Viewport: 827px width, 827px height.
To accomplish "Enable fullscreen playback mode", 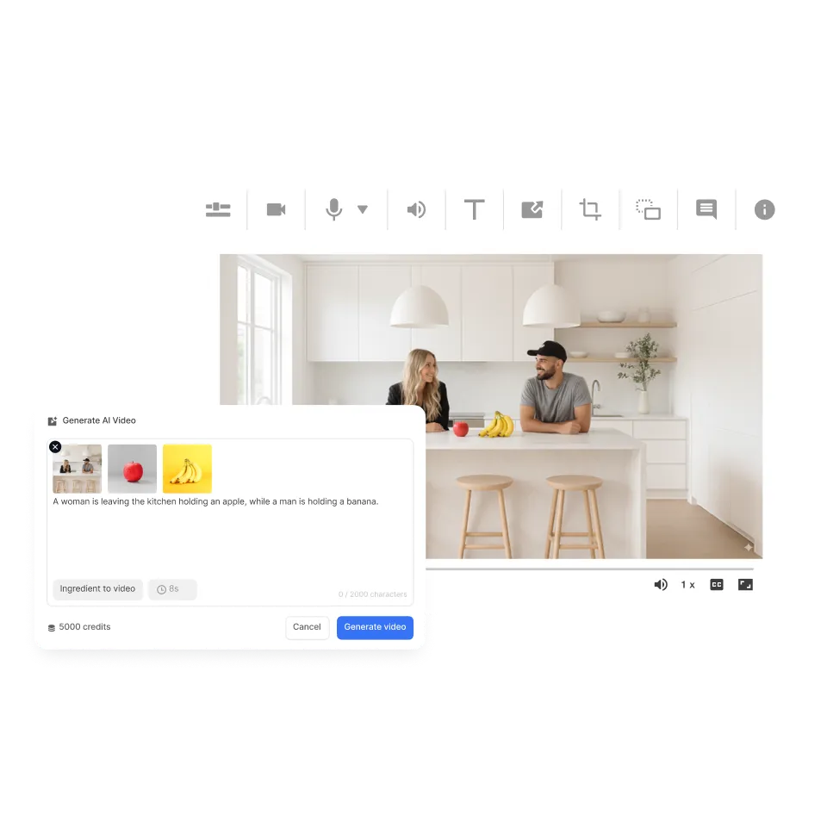I will (745, 584).
